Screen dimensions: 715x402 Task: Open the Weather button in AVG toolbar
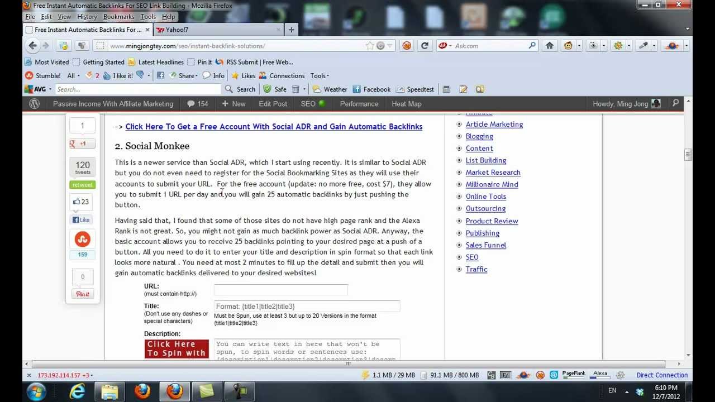[x=330, y=89]
